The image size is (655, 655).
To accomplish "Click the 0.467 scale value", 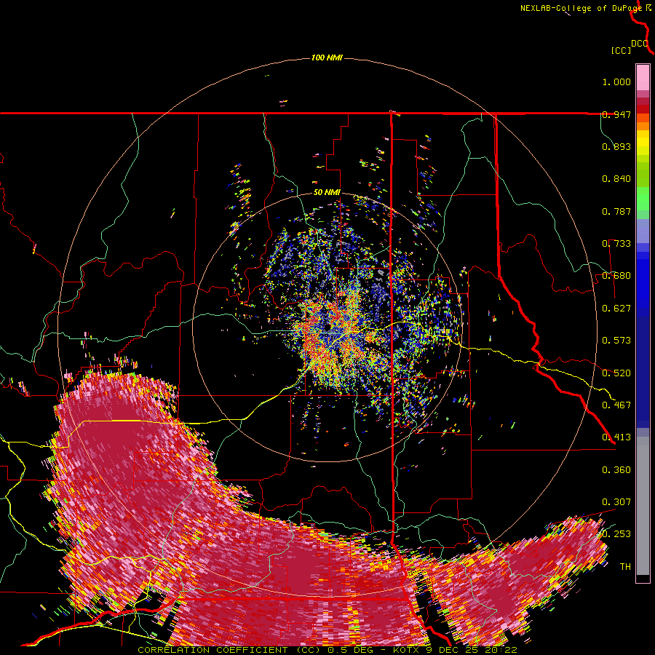I will click(x=616, y=405).
